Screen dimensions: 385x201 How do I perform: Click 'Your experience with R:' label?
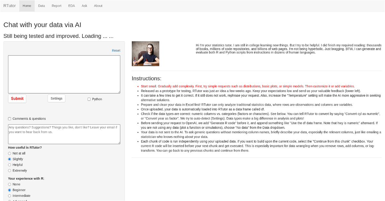(x=26, y=179)
